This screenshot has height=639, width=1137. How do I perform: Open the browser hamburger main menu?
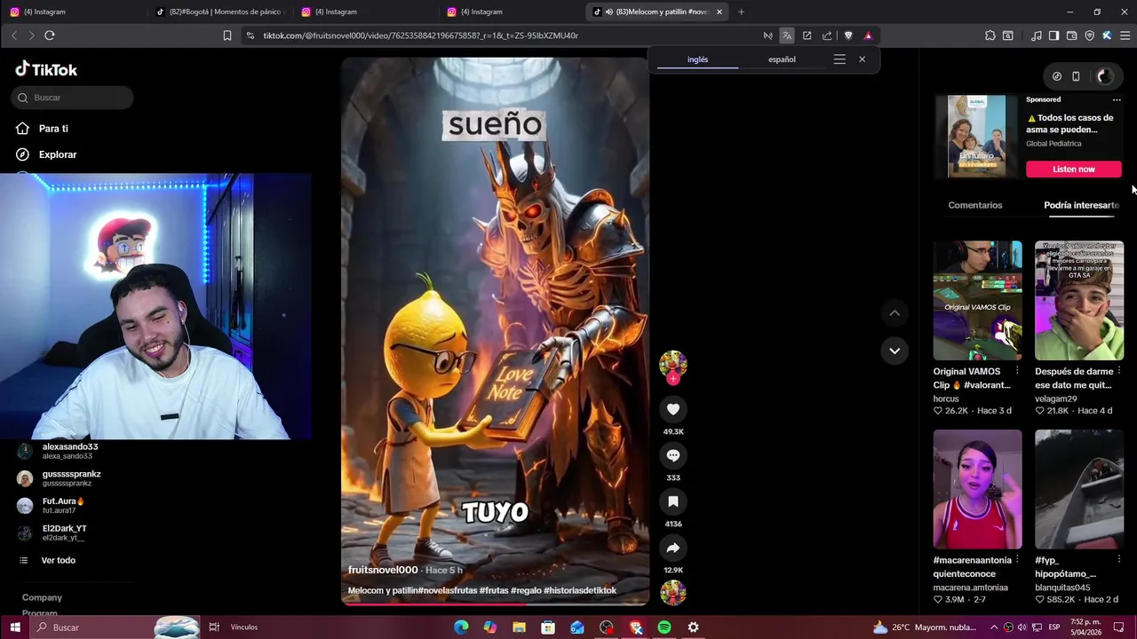point(1125,35)
